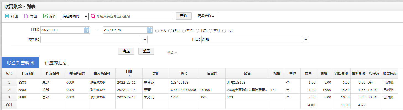403x110 pixels.
Task: Collapse the filter panel via 收起
Action: [172, 52]
